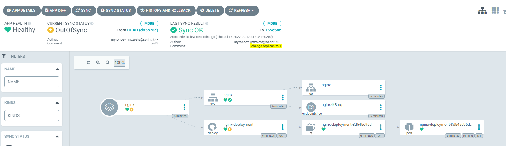Open commit 155c54c link
Image resolution: width=506 pixels, height=146 pixels.
point(273,30)
